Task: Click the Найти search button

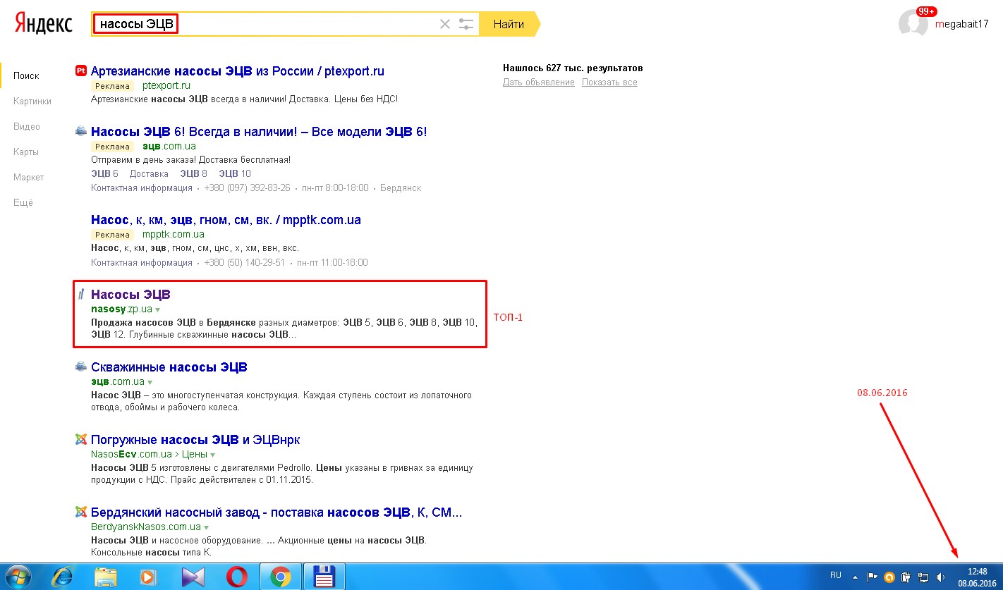Action: point(509,24)
